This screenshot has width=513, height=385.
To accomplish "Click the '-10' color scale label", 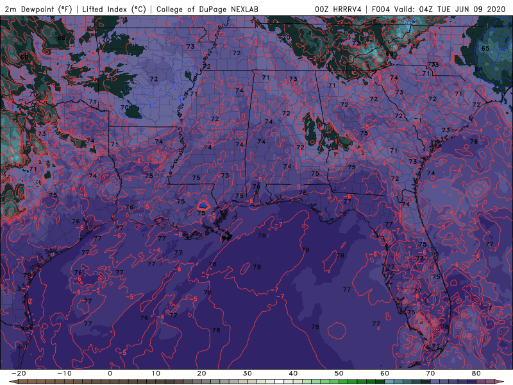I will point(64,373).
